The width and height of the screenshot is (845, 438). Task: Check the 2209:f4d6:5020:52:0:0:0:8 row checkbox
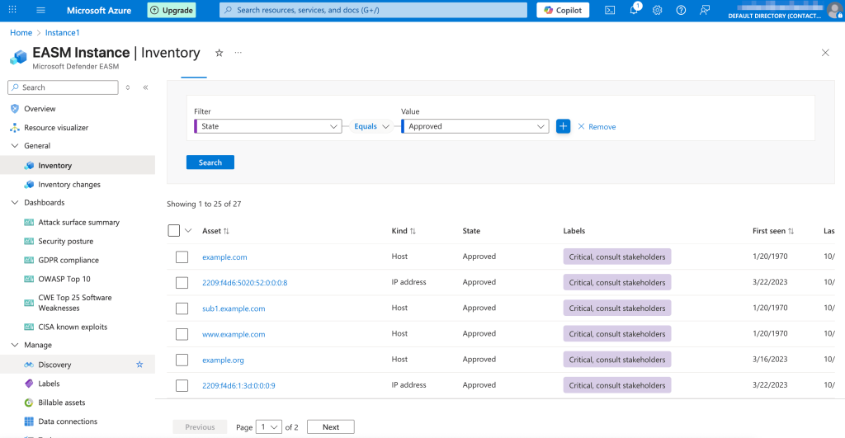point(182,283)
